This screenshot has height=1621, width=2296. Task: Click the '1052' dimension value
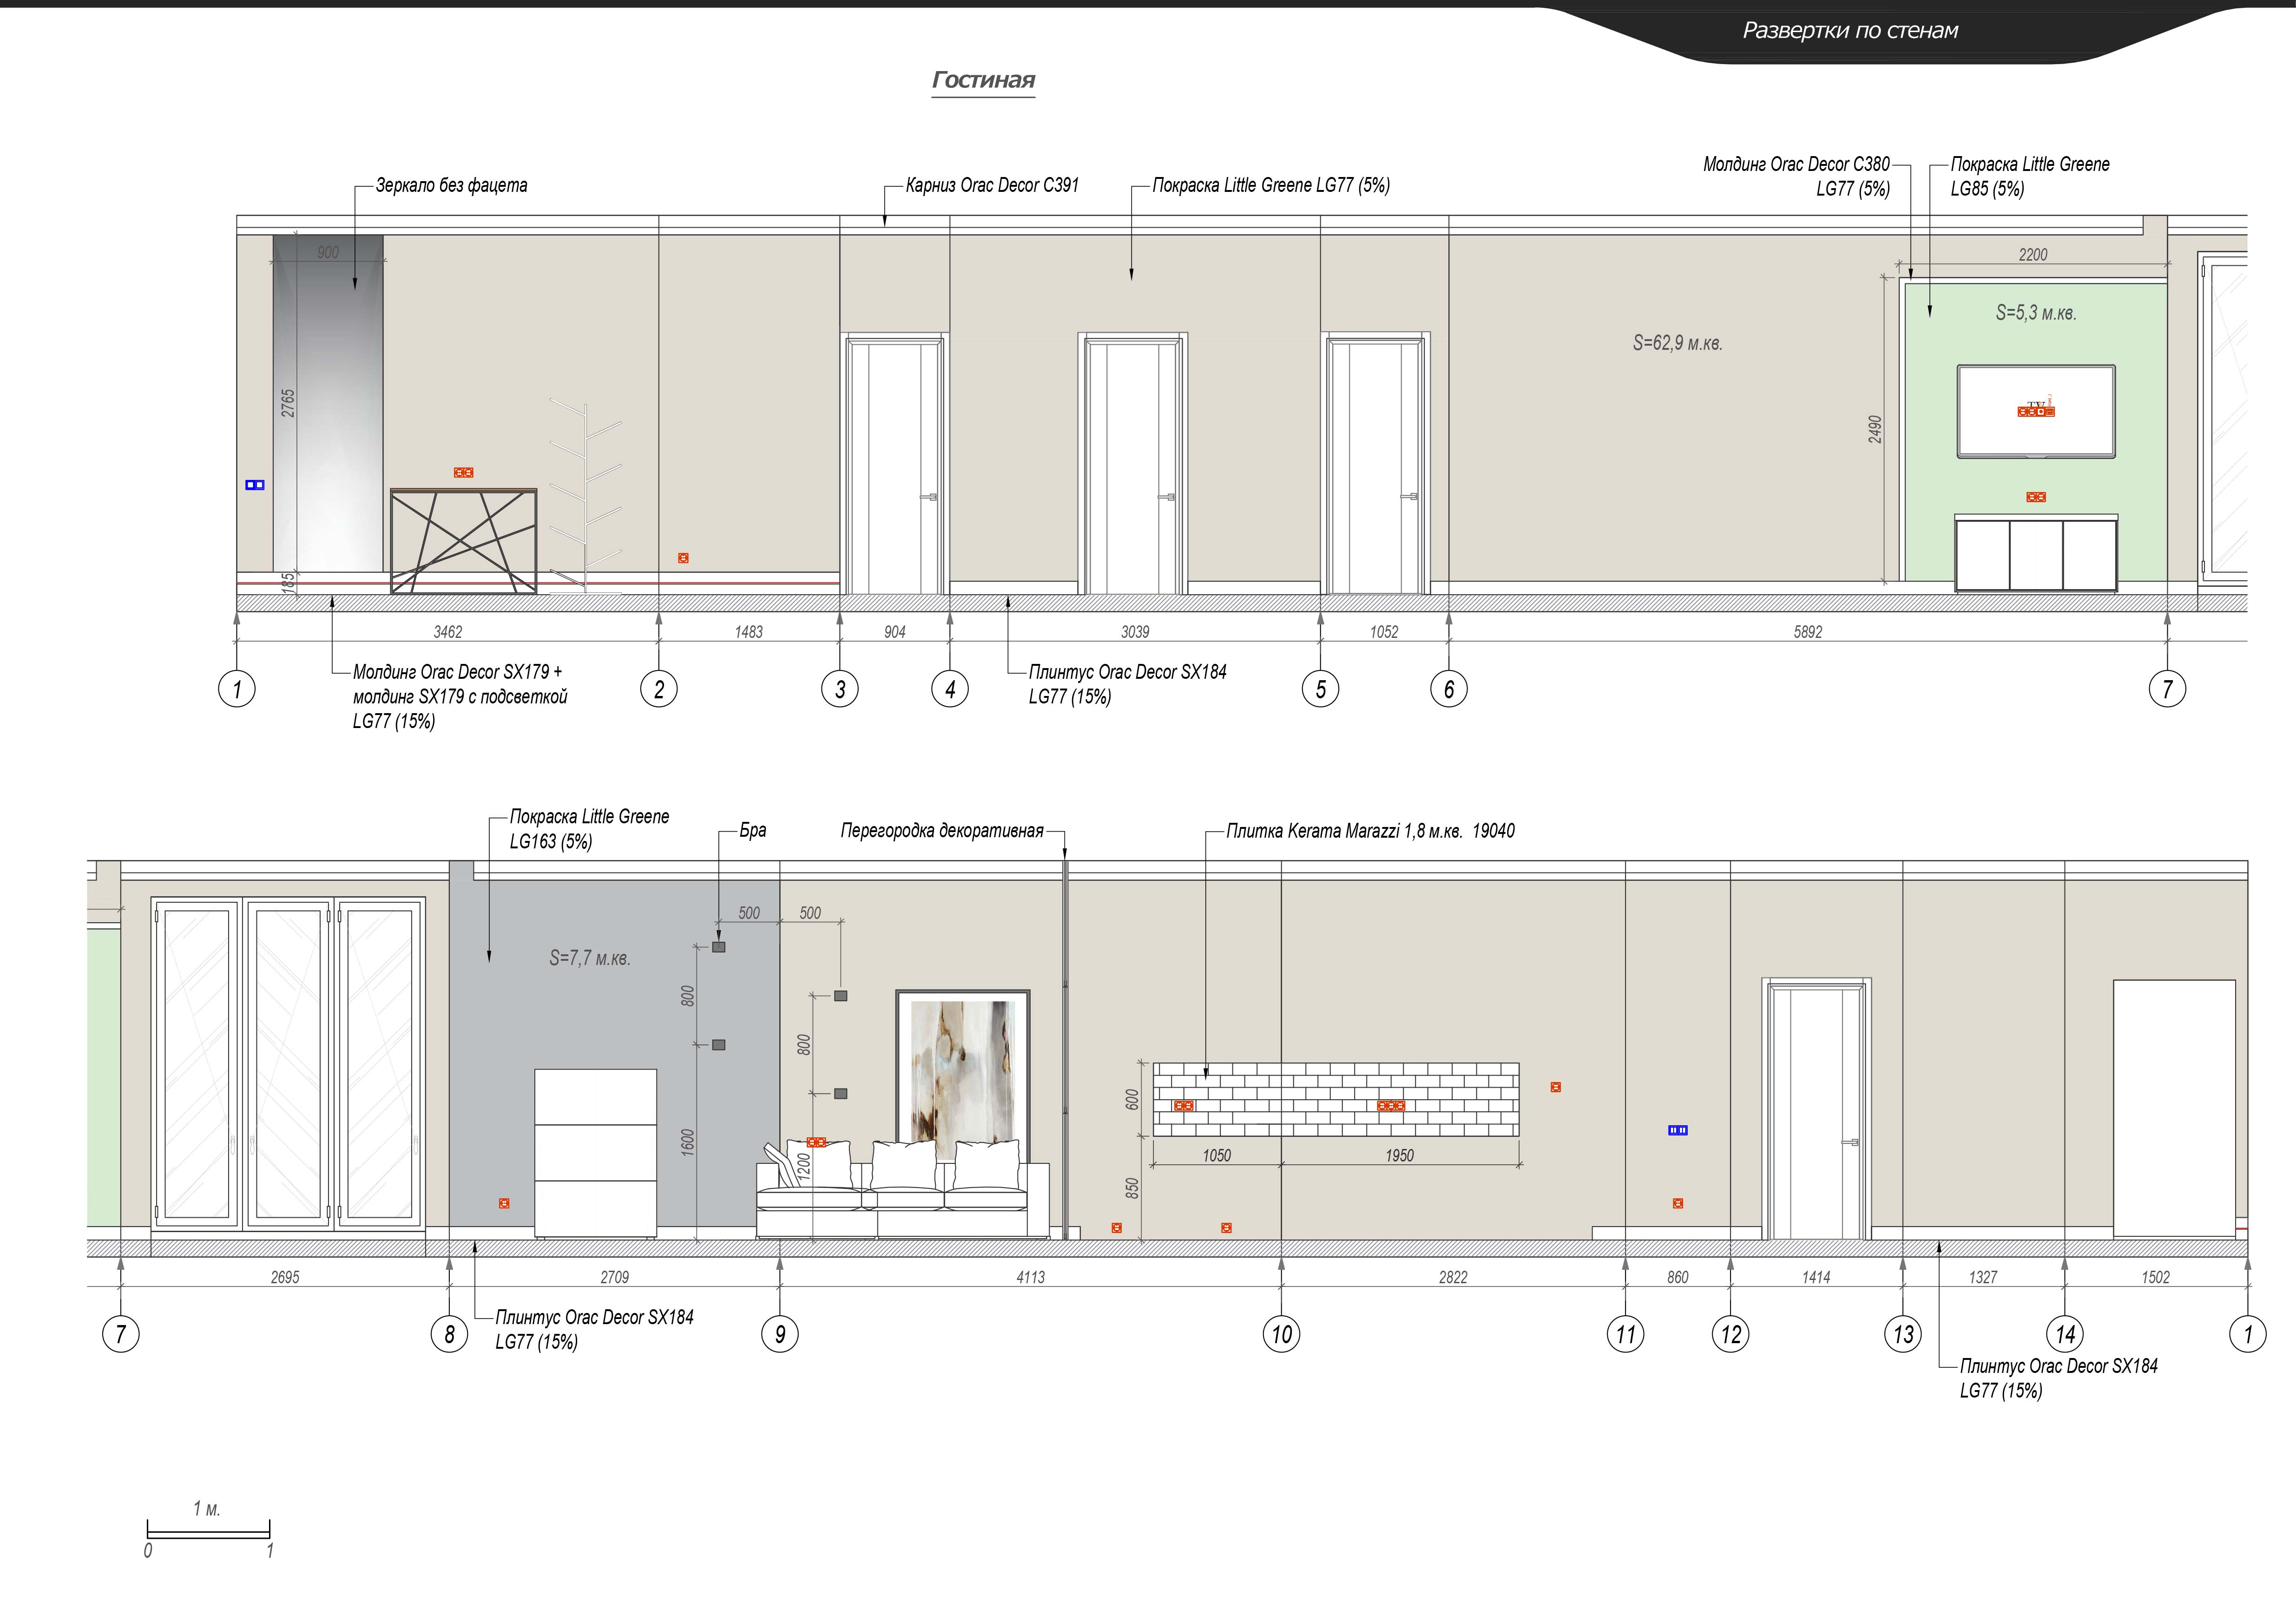click(x=1384, y=632)
